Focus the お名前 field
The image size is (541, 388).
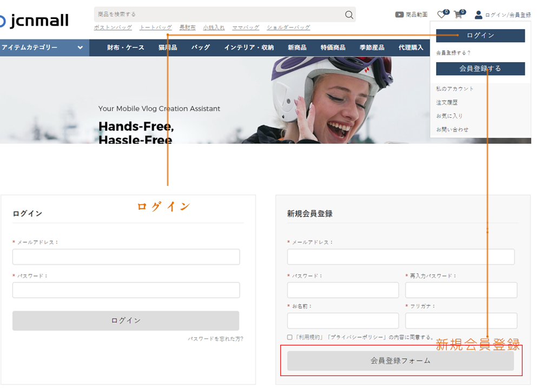tap(343, 321)
